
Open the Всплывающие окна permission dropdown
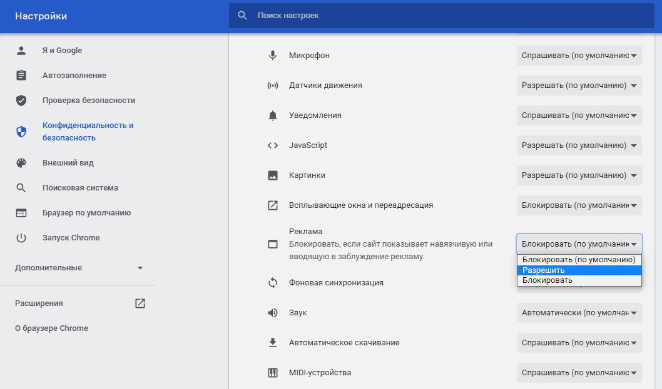coord(579,205)
